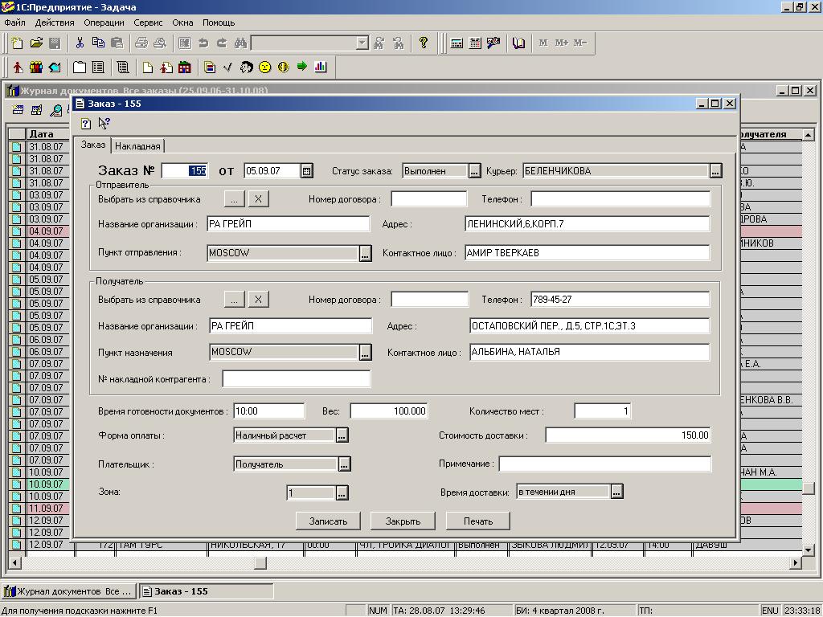Clear recipient selection with X button

pyautogui.click(x=258, y=300)
